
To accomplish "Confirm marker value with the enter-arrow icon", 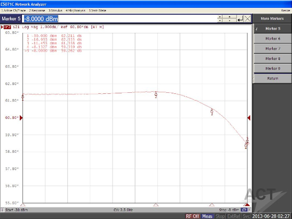I will tap(240, 19).
